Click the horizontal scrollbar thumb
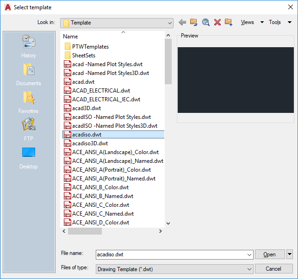298x279 pixels. pyautogui.click(x=85, y=231)
